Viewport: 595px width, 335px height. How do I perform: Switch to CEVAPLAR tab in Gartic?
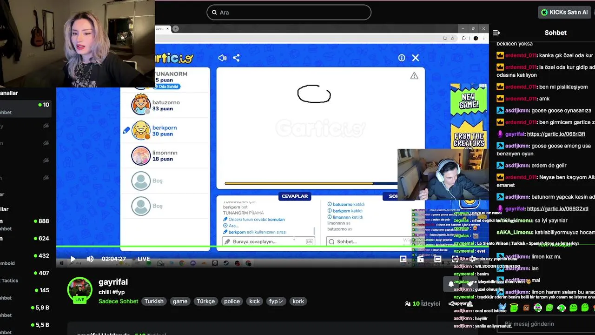295,196
